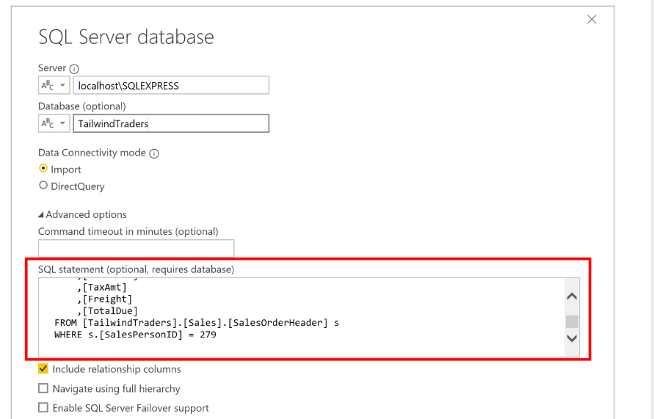Click the SQL statement (optional, requires database) label
Viewport: 654px width, 419px height.
[x=137, y=269]
